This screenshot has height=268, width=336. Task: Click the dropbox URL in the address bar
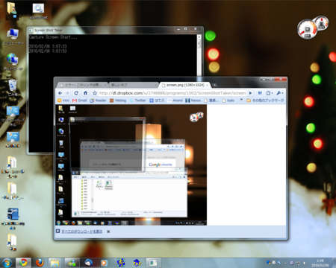pyautogui.click(x=172, y=93)
